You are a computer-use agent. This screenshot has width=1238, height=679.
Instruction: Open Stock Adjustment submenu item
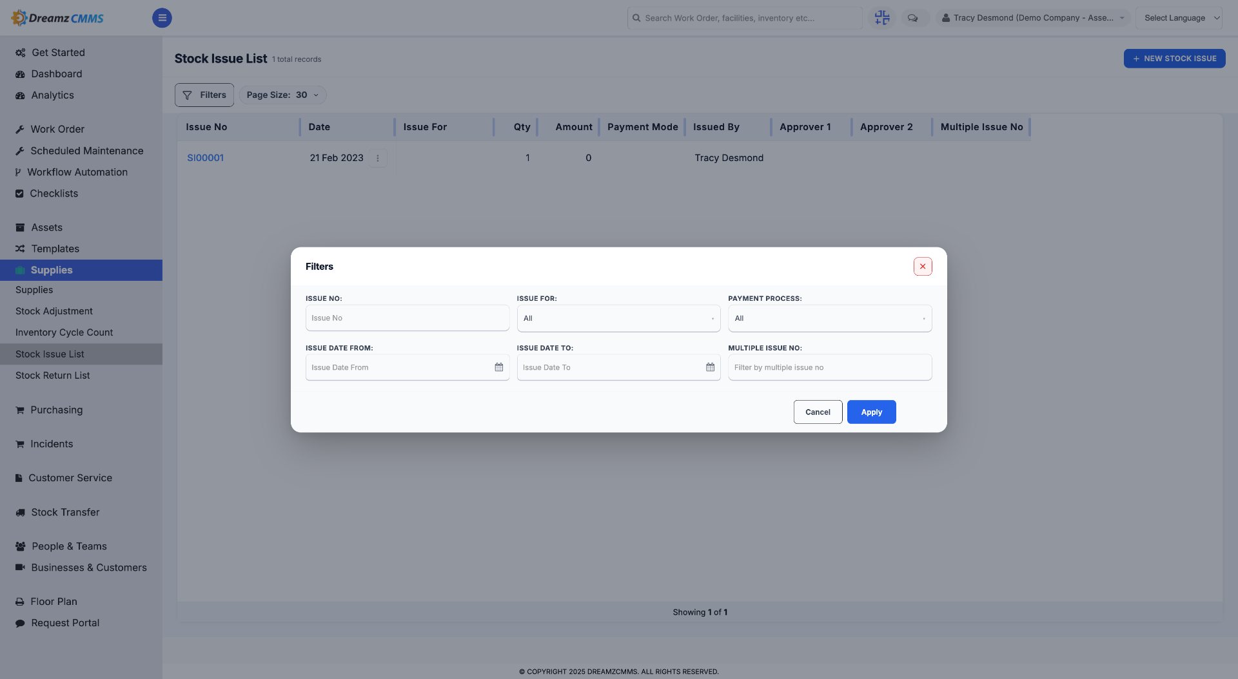[x=54, y=311]
